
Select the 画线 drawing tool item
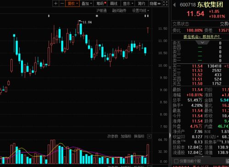coord(114,4)
